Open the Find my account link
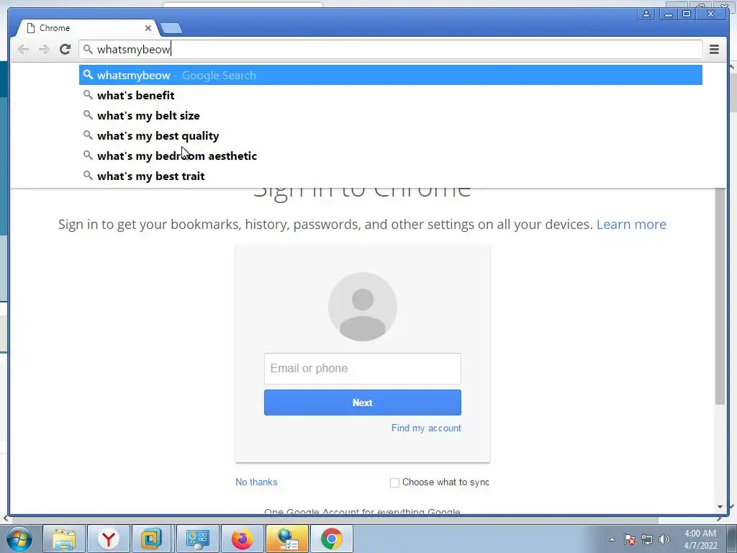The height and width of the screenshot is (553, 737). tap(426, 428)
